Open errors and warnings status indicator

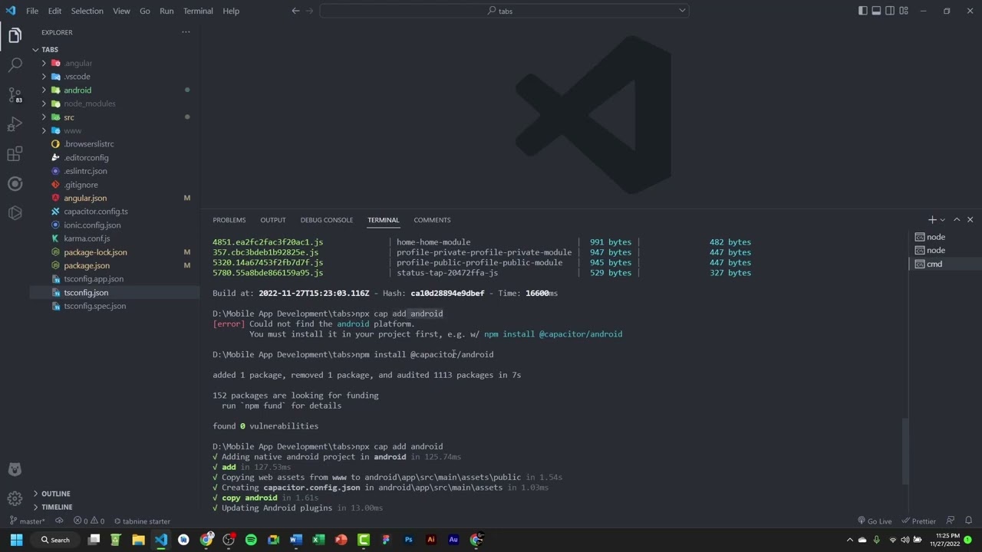click(89, 521)
